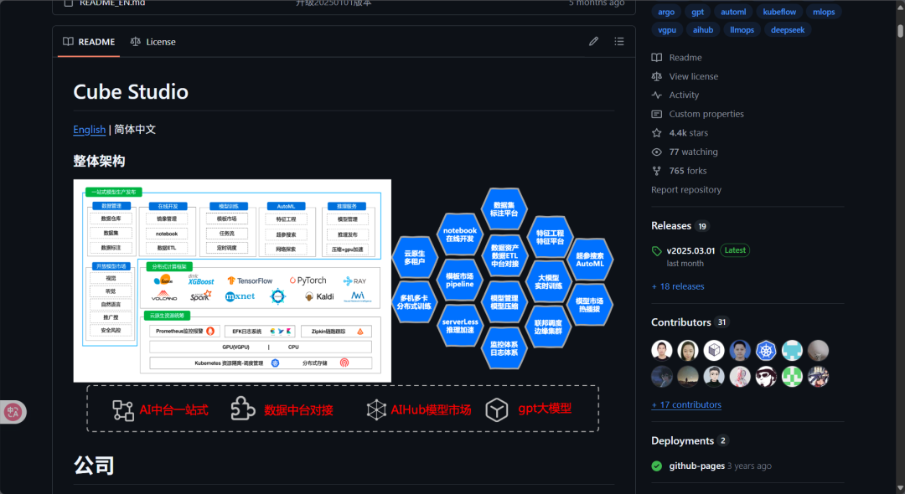Viewport: 905px width, 494px height.
Task: Open the Kubernetes wheel logo contributor avatar
Action: [766, 351]
